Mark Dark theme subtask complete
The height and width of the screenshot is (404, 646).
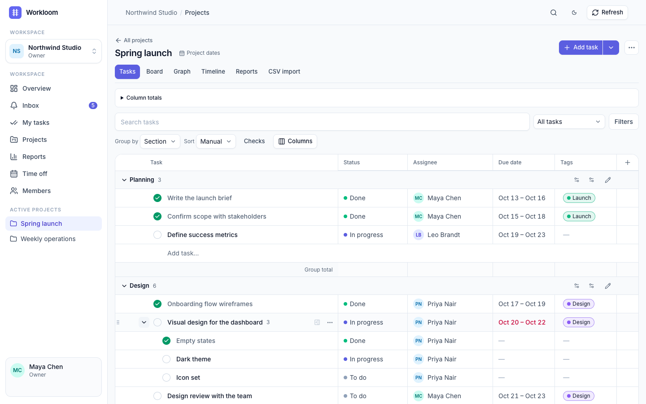(166, 359)
